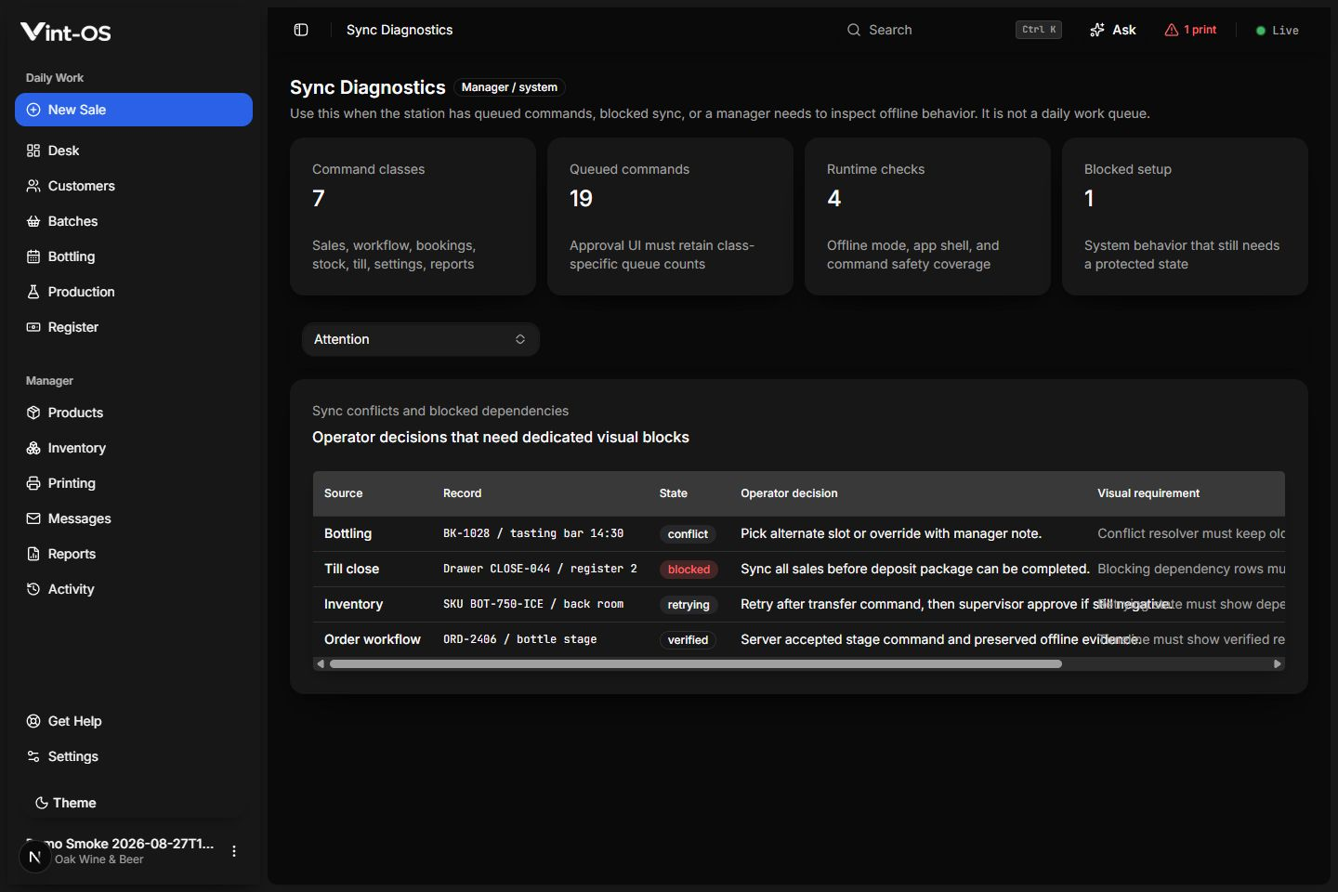Screen dimensions: 1338x892
Task: Click the Oak Wine & Beer account name
Action: tap(98, 859)
